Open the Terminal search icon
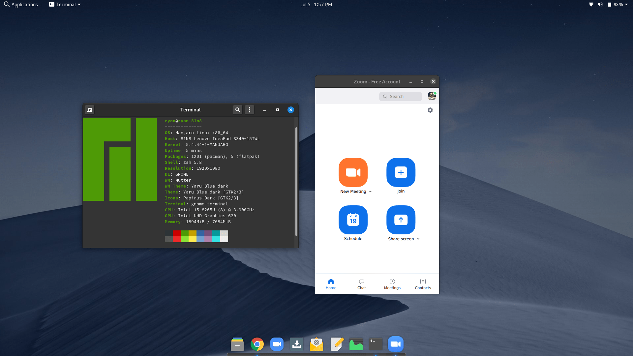This screenshot has height=356, width=633. pos(237,110)
